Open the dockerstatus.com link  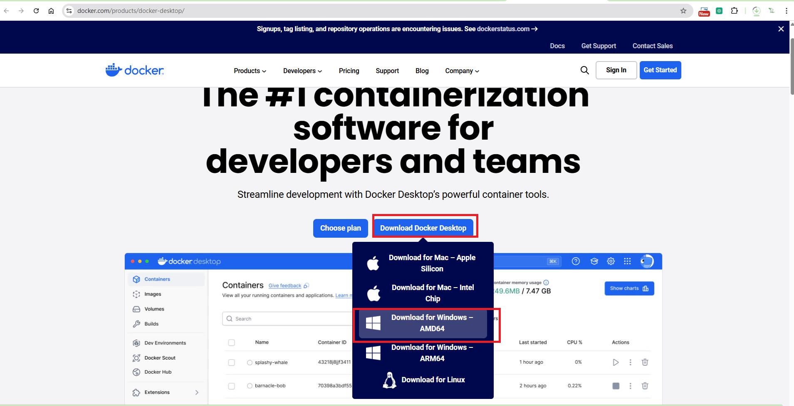click(507, 29)
